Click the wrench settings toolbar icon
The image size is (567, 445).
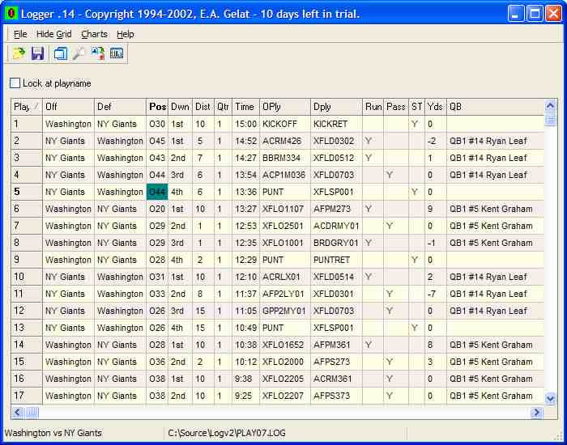pos(79,53)
